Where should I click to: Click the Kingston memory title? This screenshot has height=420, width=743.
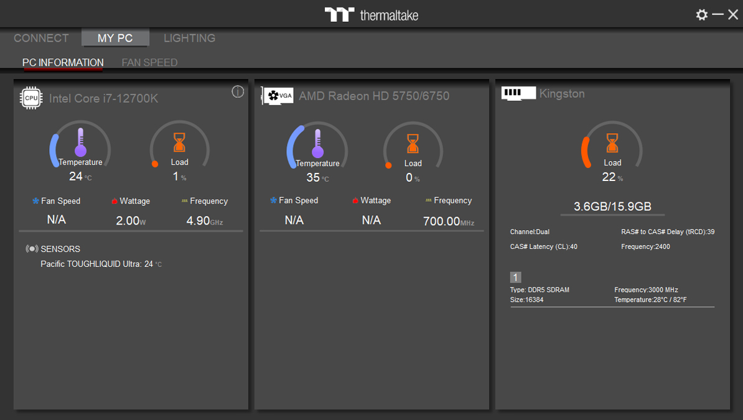(562, 93)
